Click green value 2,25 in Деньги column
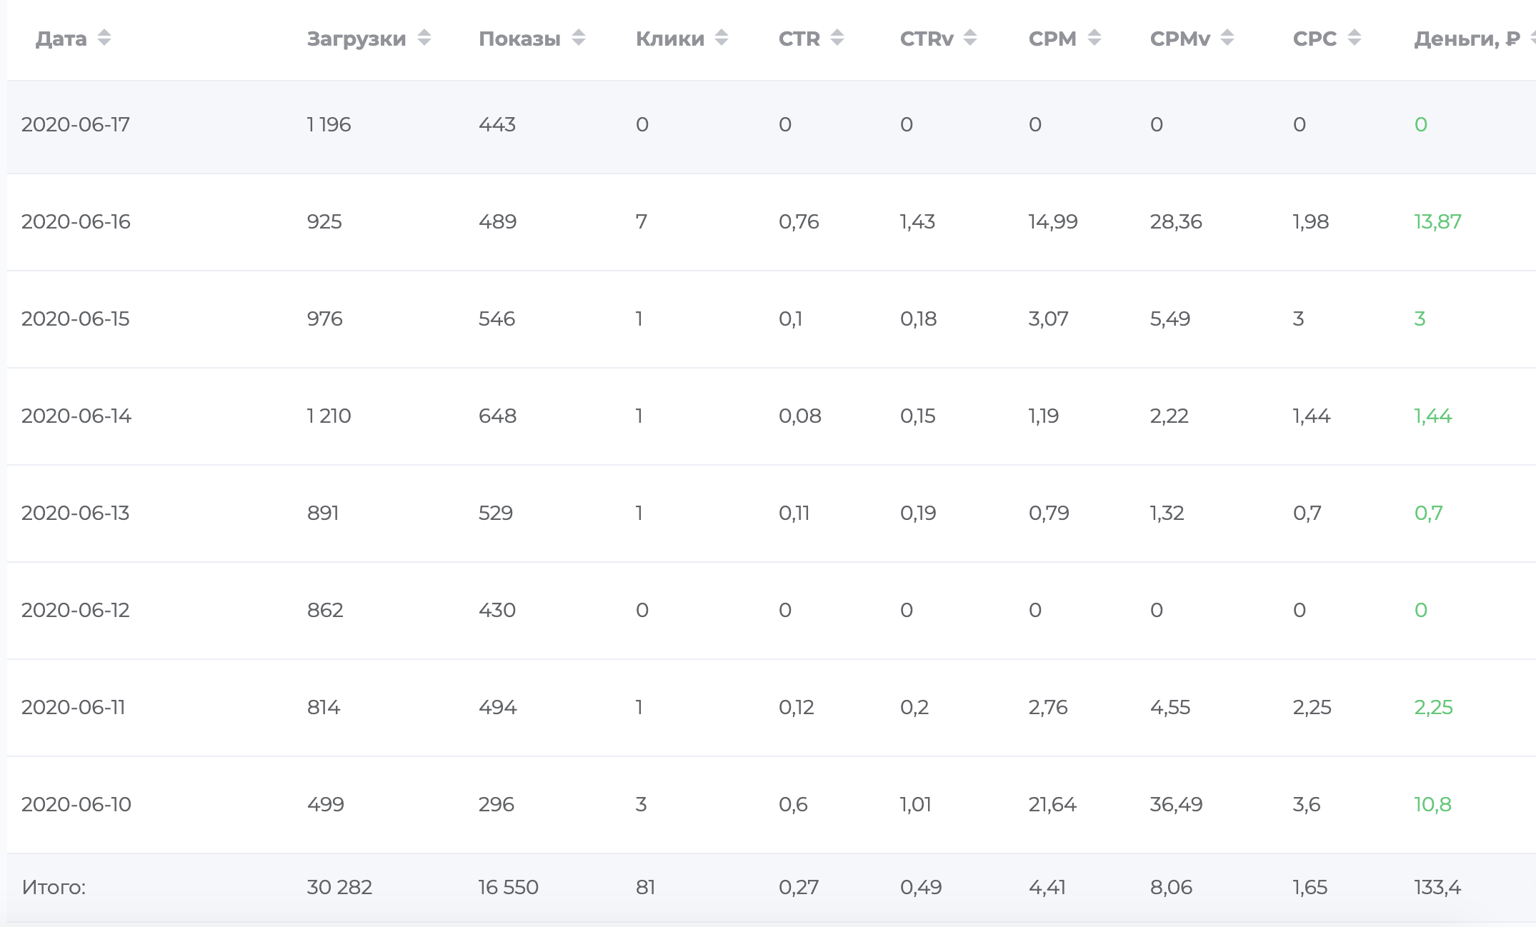Viewport: 1536px width, 927px height. (x=1433, y=707)
